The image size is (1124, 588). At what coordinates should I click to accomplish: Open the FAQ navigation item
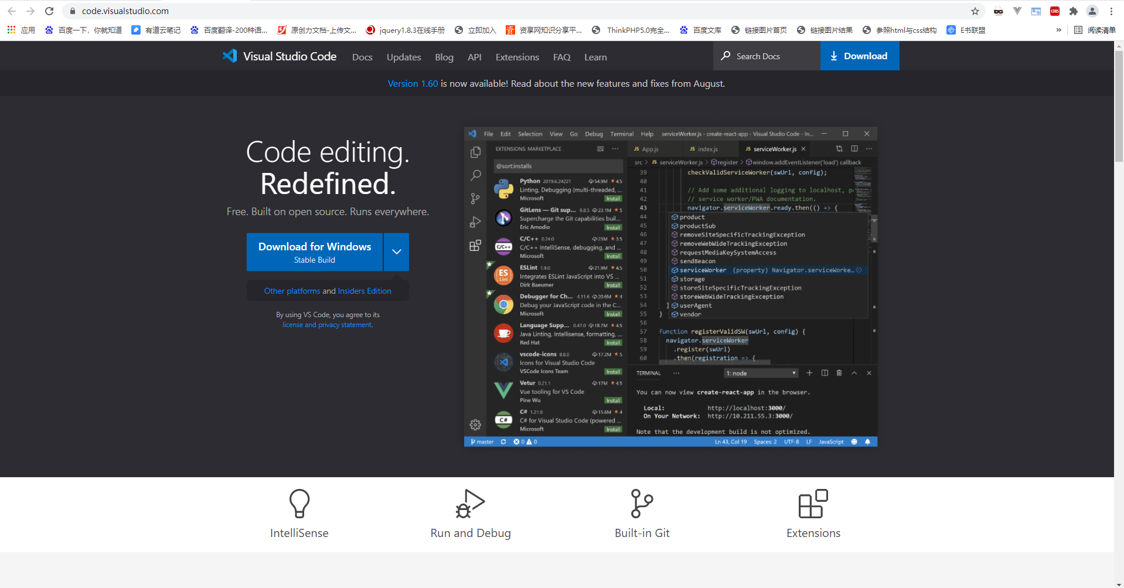(x=561, y=57)
